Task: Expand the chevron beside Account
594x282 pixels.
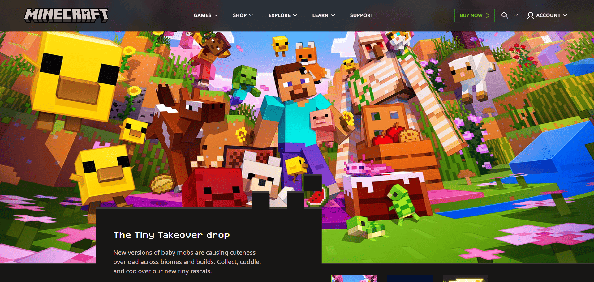Action: pyautogui.click(x=565, y=15)
